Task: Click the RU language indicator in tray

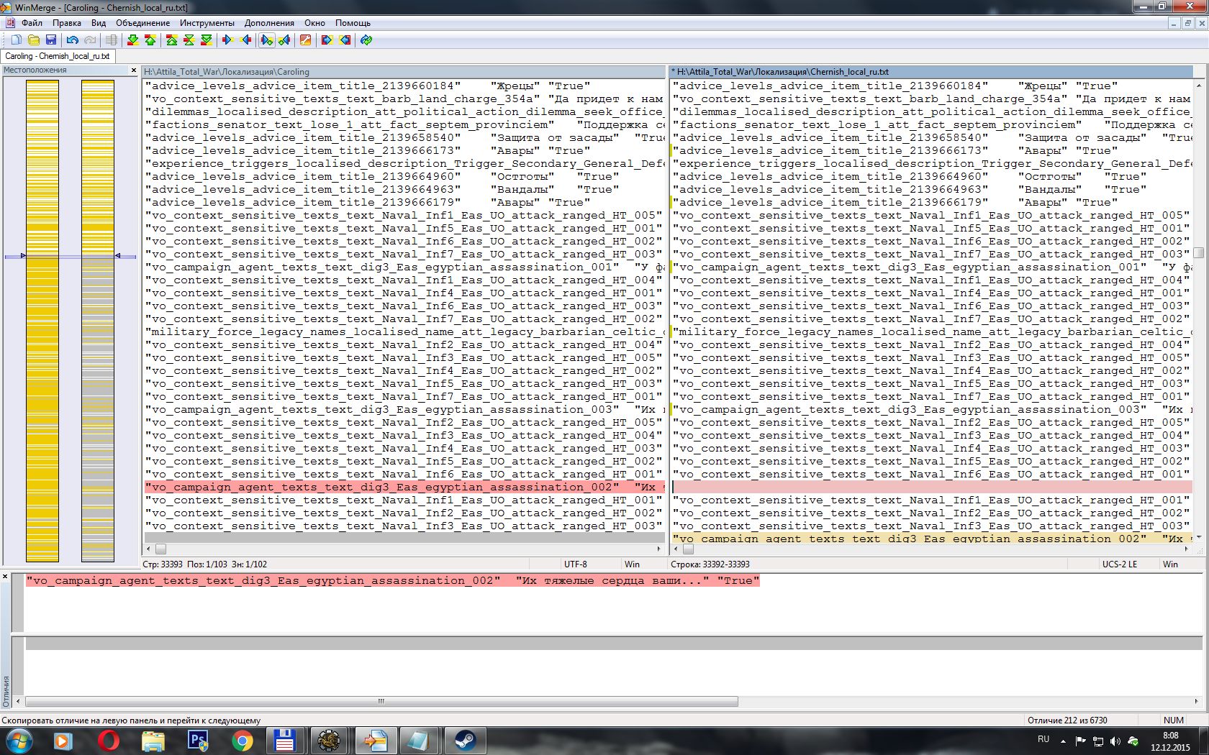Action: click(x=1043, y=739)
